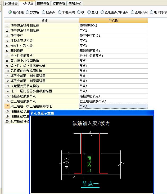This screenshot has width=167, height=194.
Task: Click the 基础插筋节点1 node cell
Action: [114, 51]
